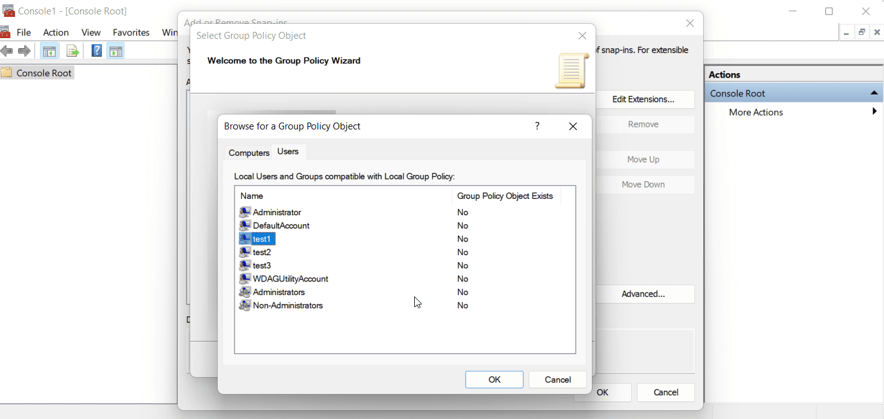The height and width of the screenshot is (419, 884).
Task: Click the test2 user icon
Action: 245,252
